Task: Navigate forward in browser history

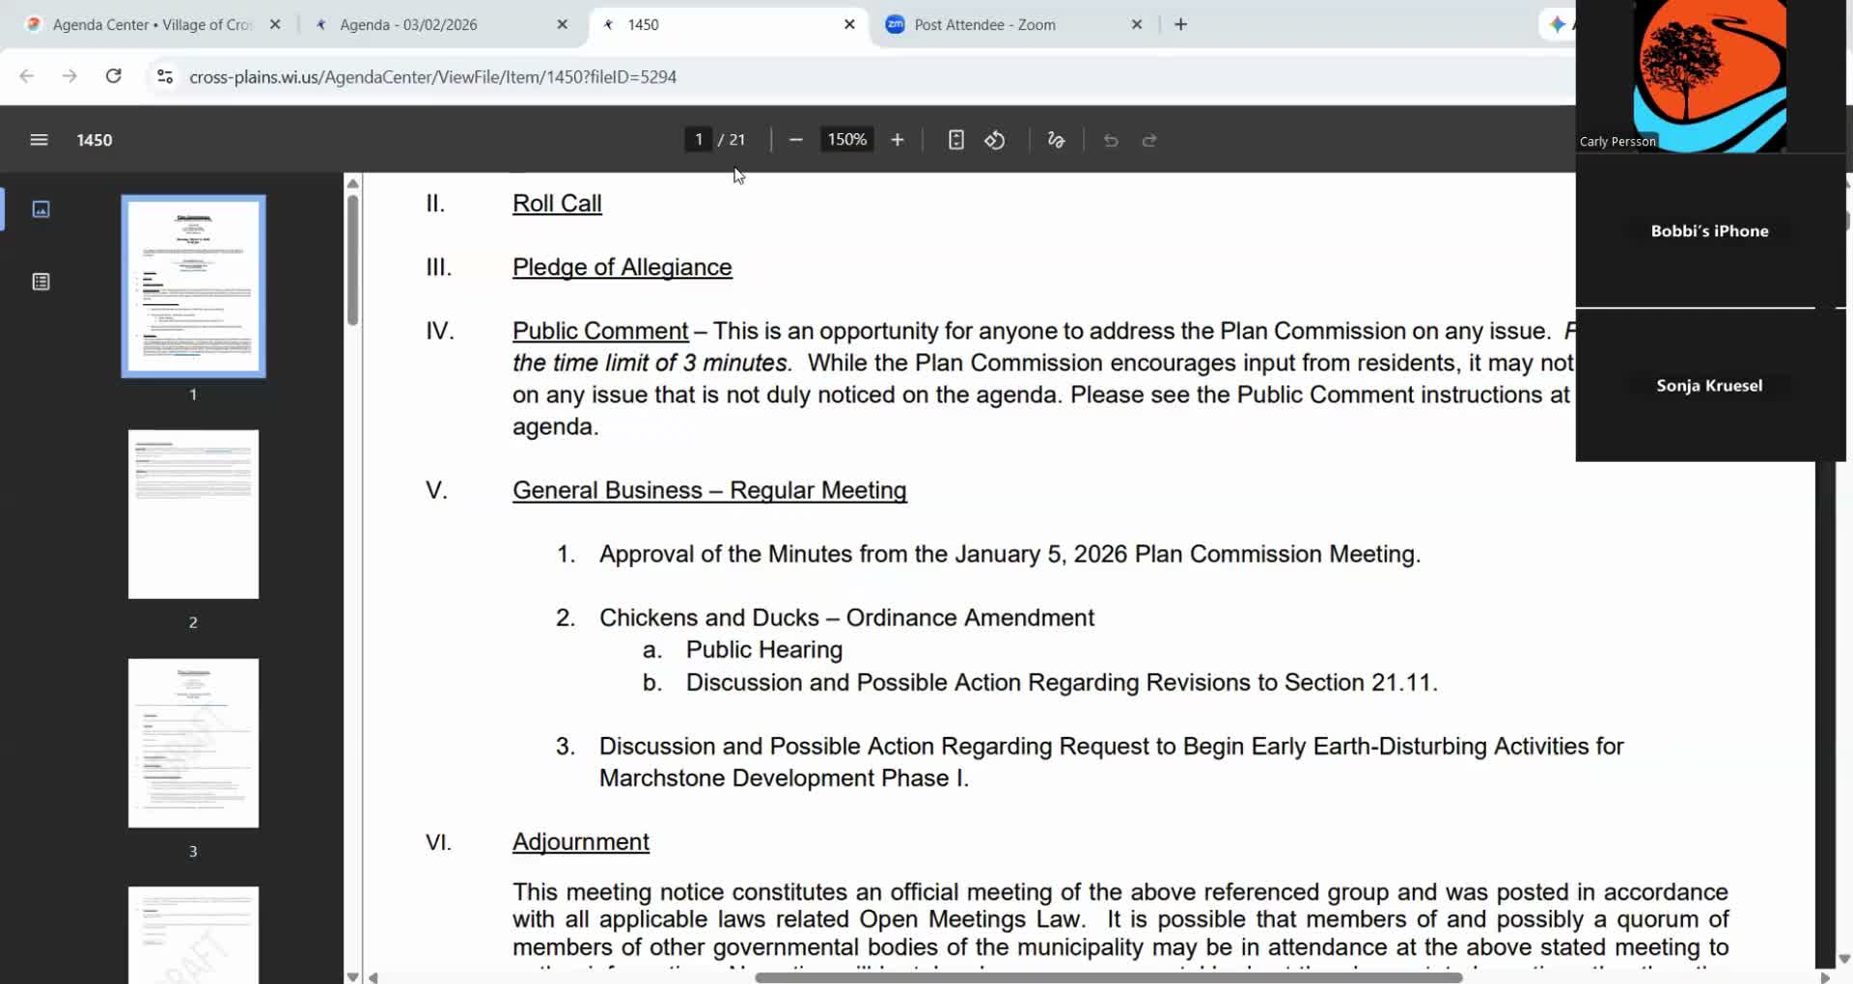Action: [x=69, y=76]
